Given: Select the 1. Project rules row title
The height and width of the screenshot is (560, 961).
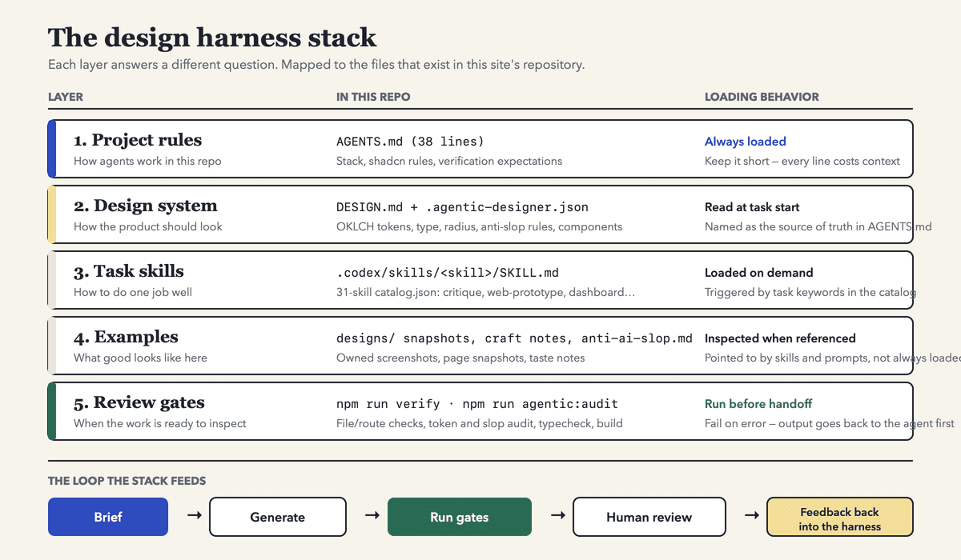Looking at the screenshot, I should tap(138, 140).
